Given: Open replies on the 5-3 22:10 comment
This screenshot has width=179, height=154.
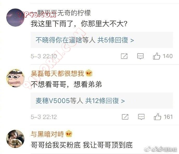Looking at the screenshot, I should 140,56.
